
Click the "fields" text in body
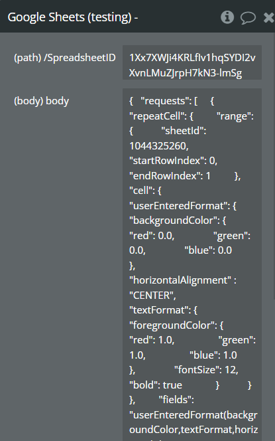click(176, 400)
